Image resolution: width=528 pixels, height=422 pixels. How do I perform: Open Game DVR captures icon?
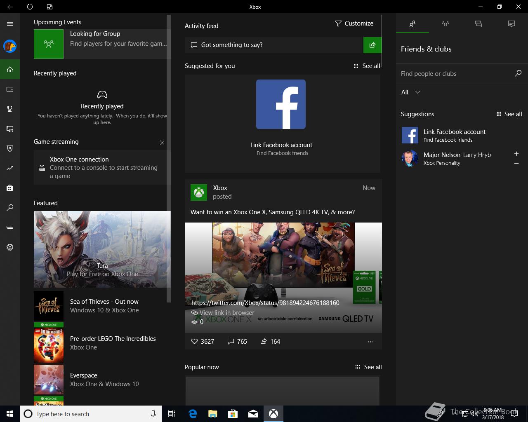point(10,129)
